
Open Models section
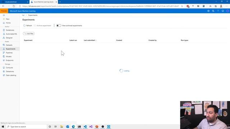coord(7,57)
